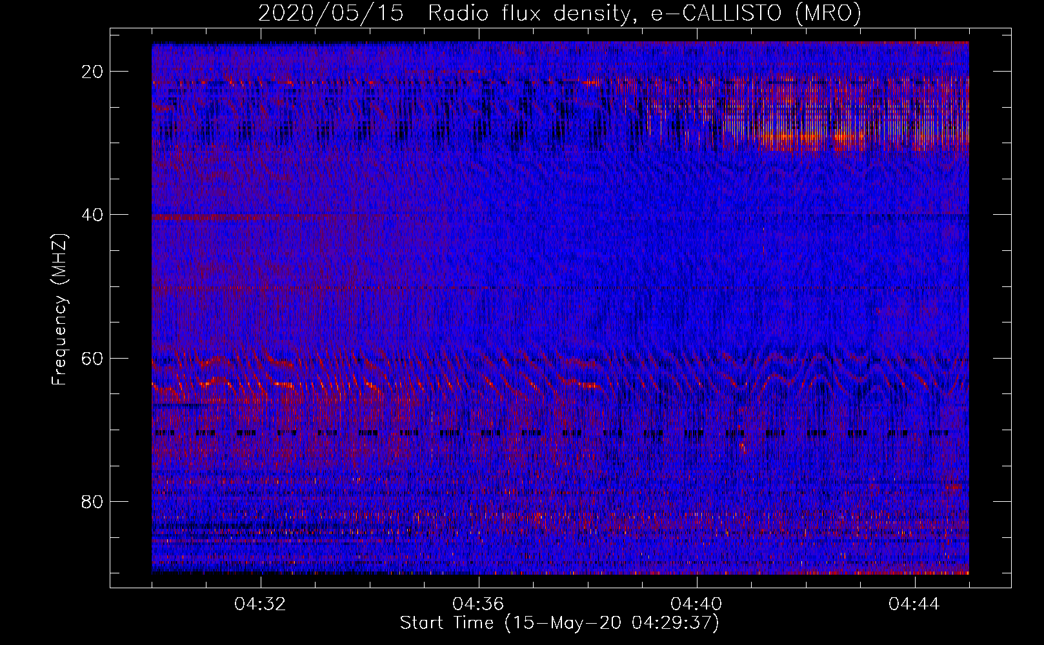
Task: Click the 40 frequency tick label
Action: [93, 215]
